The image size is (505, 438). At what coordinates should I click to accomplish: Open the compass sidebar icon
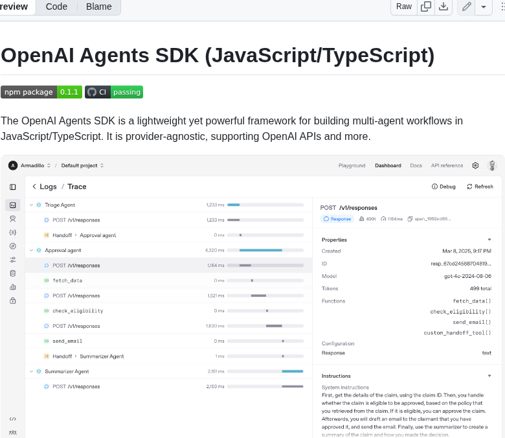tap(12, 246)
